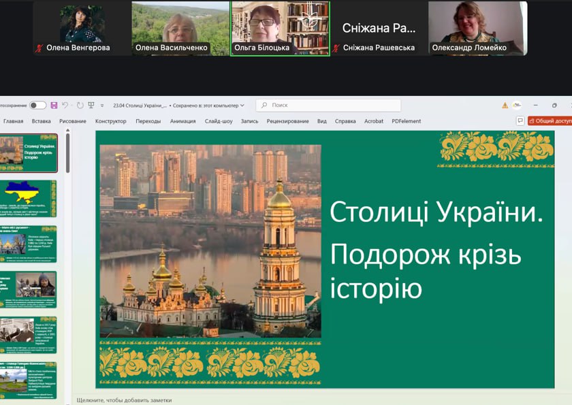Open the user account avatar
Image resolution: width=572 pixels, height=405 pixels.
[518, 106]
